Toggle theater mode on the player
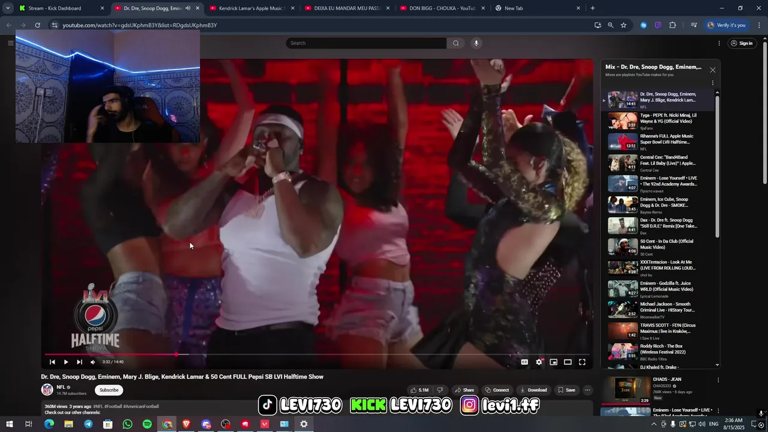 point(568,362)
